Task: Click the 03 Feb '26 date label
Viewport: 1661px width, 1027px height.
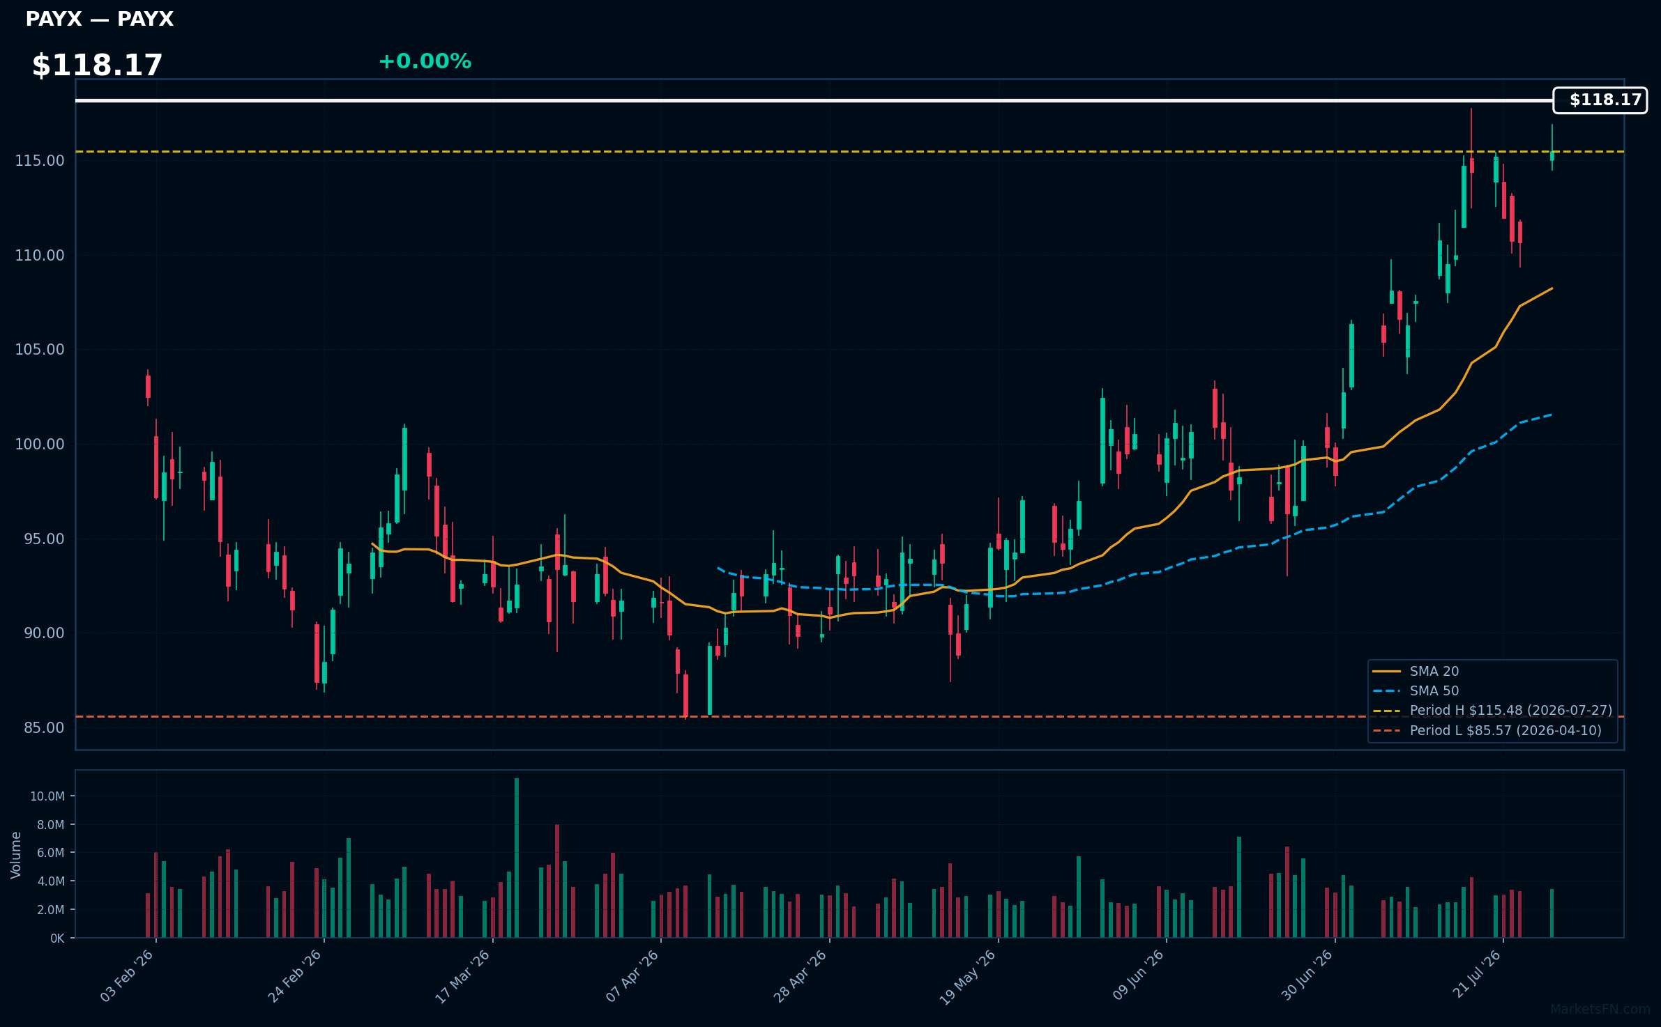Action: 126,975
